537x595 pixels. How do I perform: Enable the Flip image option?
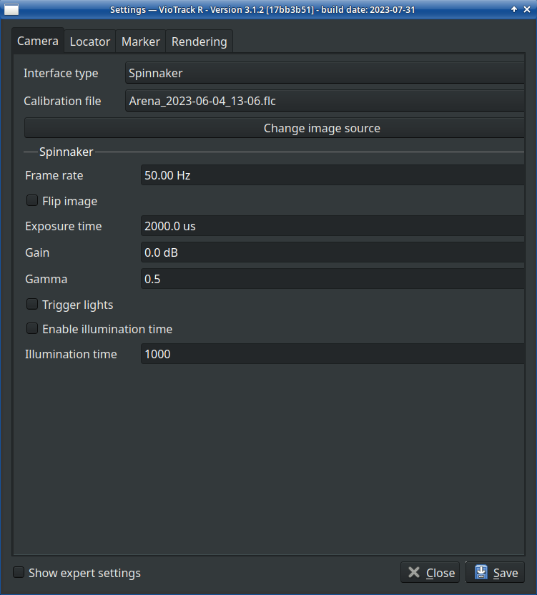(31, 200)
